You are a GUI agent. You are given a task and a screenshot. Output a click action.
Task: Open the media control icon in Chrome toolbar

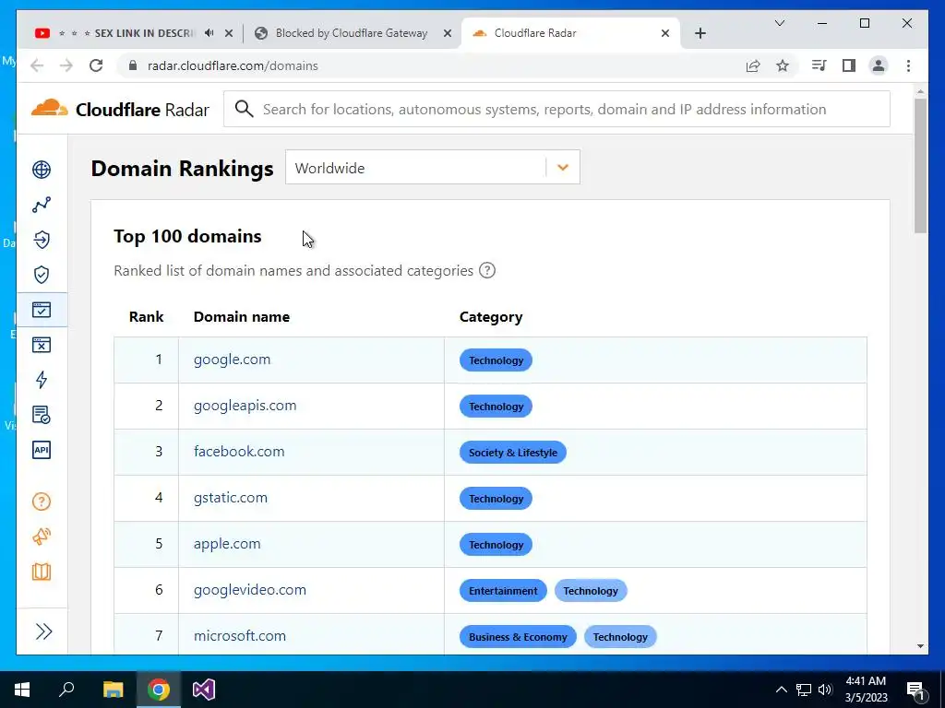pyautogui.click(x=819, y=65)
